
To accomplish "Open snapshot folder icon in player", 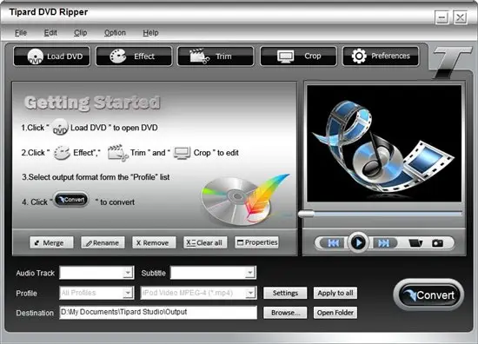I will pyautogui.click(x=415, y=243).
